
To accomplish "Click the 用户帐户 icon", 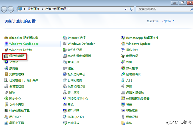I will tap(6, 117).
